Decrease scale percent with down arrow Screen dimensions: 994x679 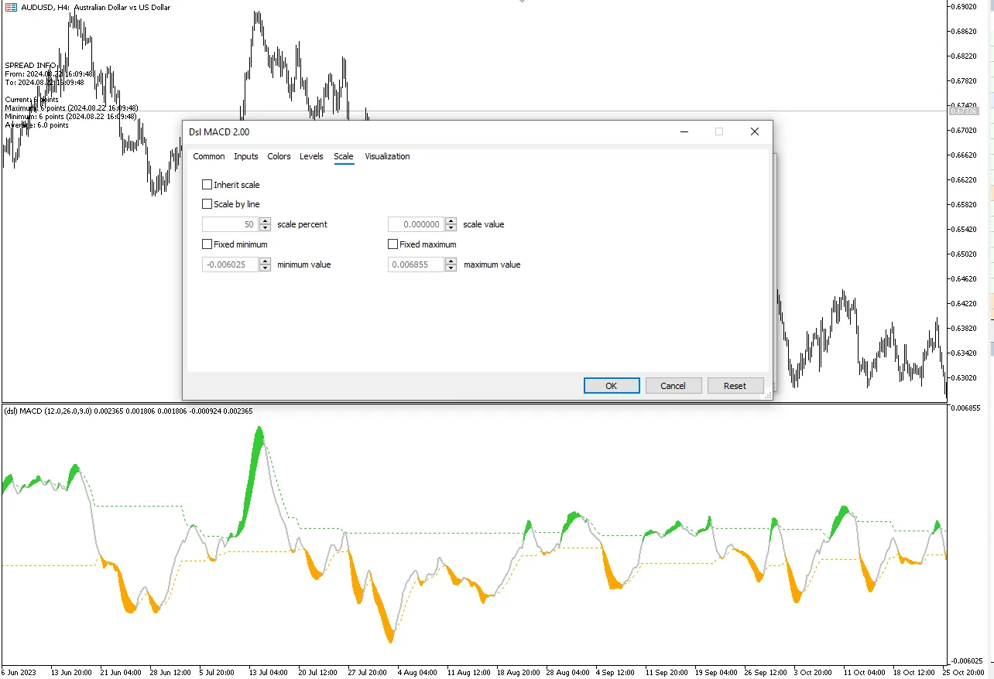click(x=265, y=228)
